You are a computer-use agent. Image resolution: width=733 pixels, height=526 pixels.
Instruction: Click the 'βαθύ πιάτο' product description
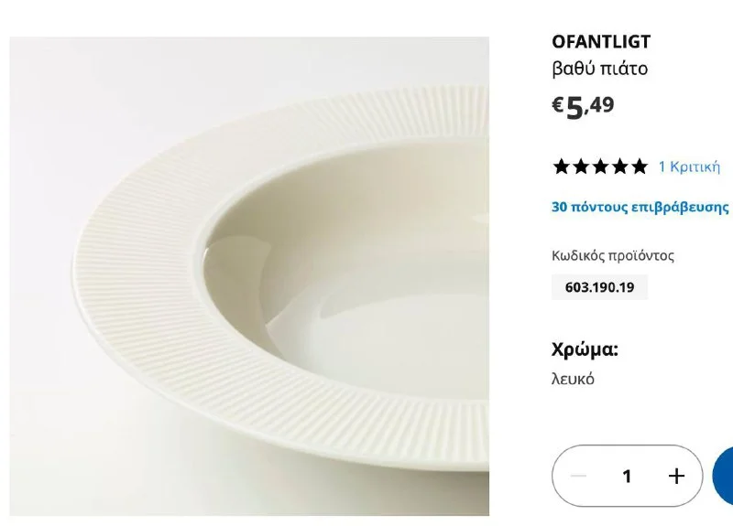click(600, 69)
